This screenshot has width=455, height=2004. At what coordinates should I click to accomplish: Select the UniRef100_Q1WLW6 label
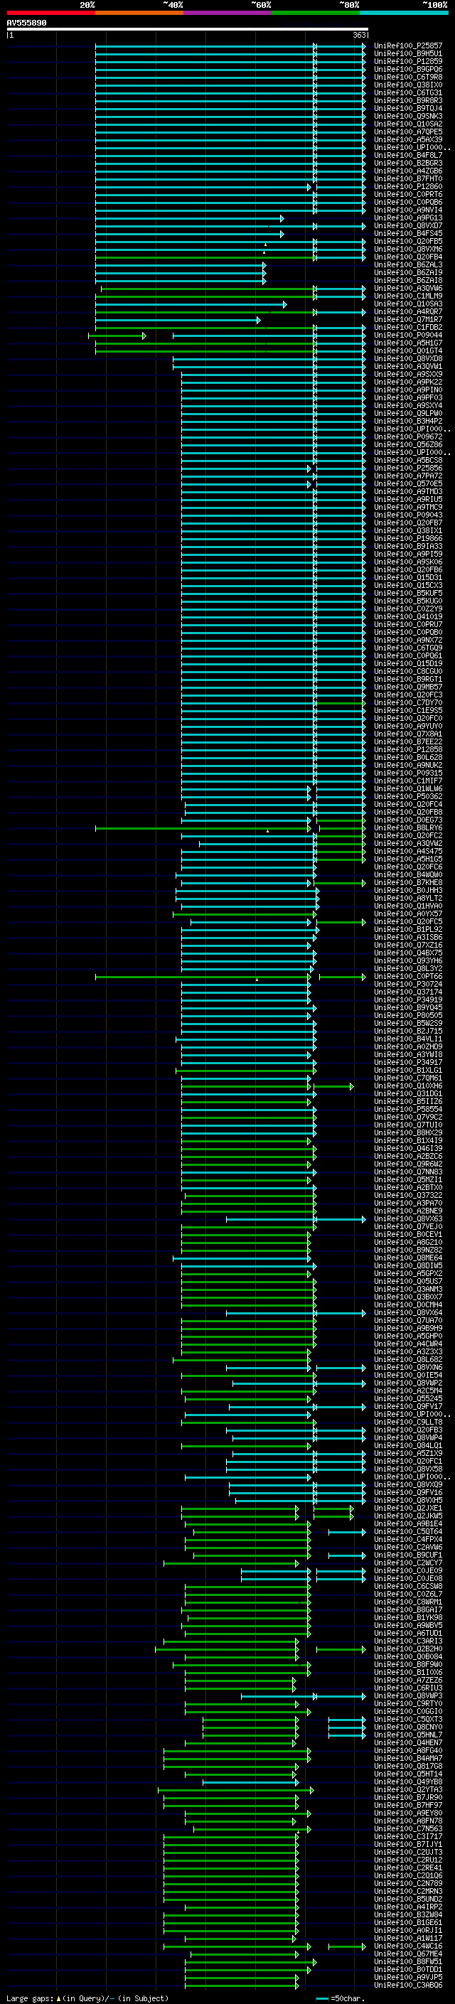tap(408, 789)
